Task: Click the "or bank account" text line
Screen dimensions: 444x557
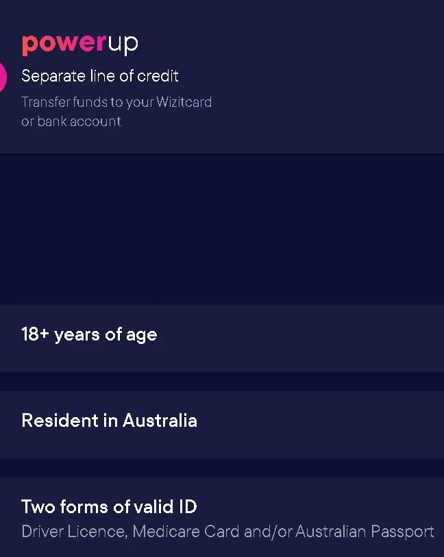Action: point(71,121)
